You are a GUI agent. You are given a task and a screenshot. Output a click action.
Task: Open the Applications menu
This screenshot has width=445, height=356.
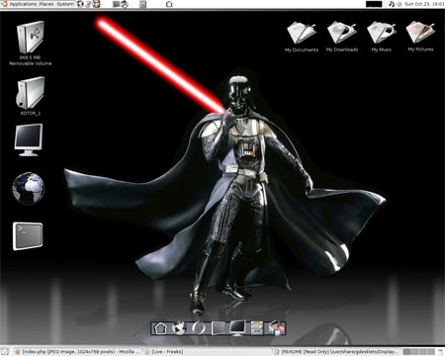(x=23, y=4)
